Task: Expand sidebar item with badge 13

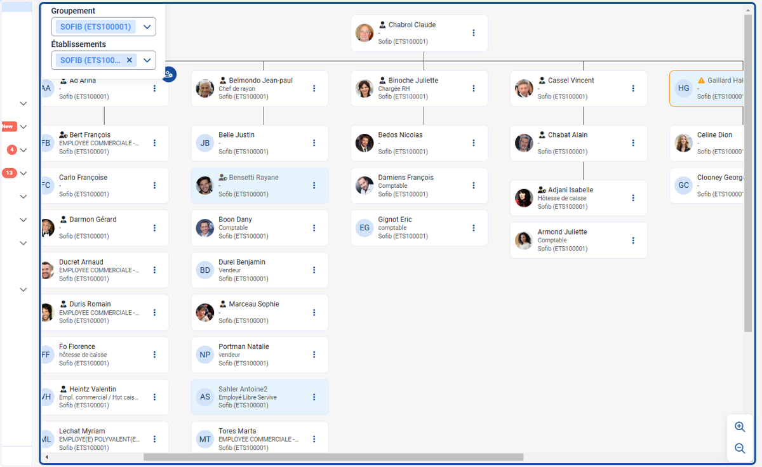Action: [23, 173]
